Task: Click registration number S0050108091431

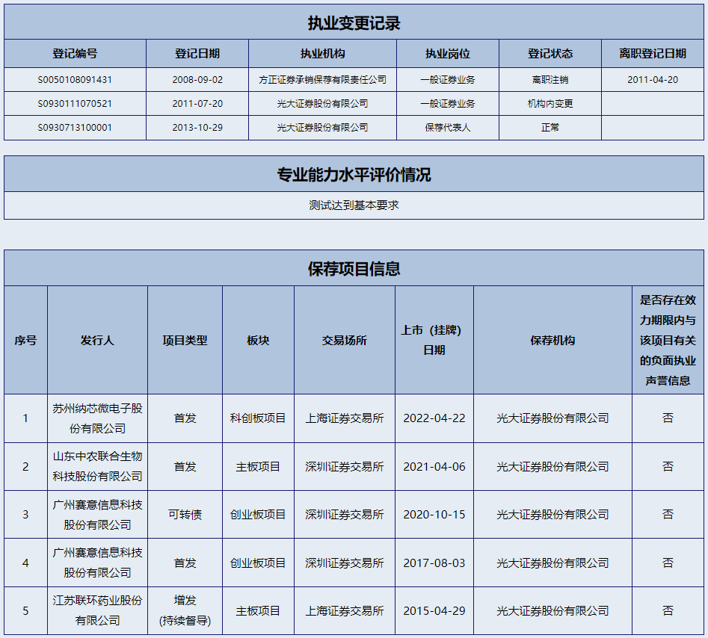Action: point(75,80)
